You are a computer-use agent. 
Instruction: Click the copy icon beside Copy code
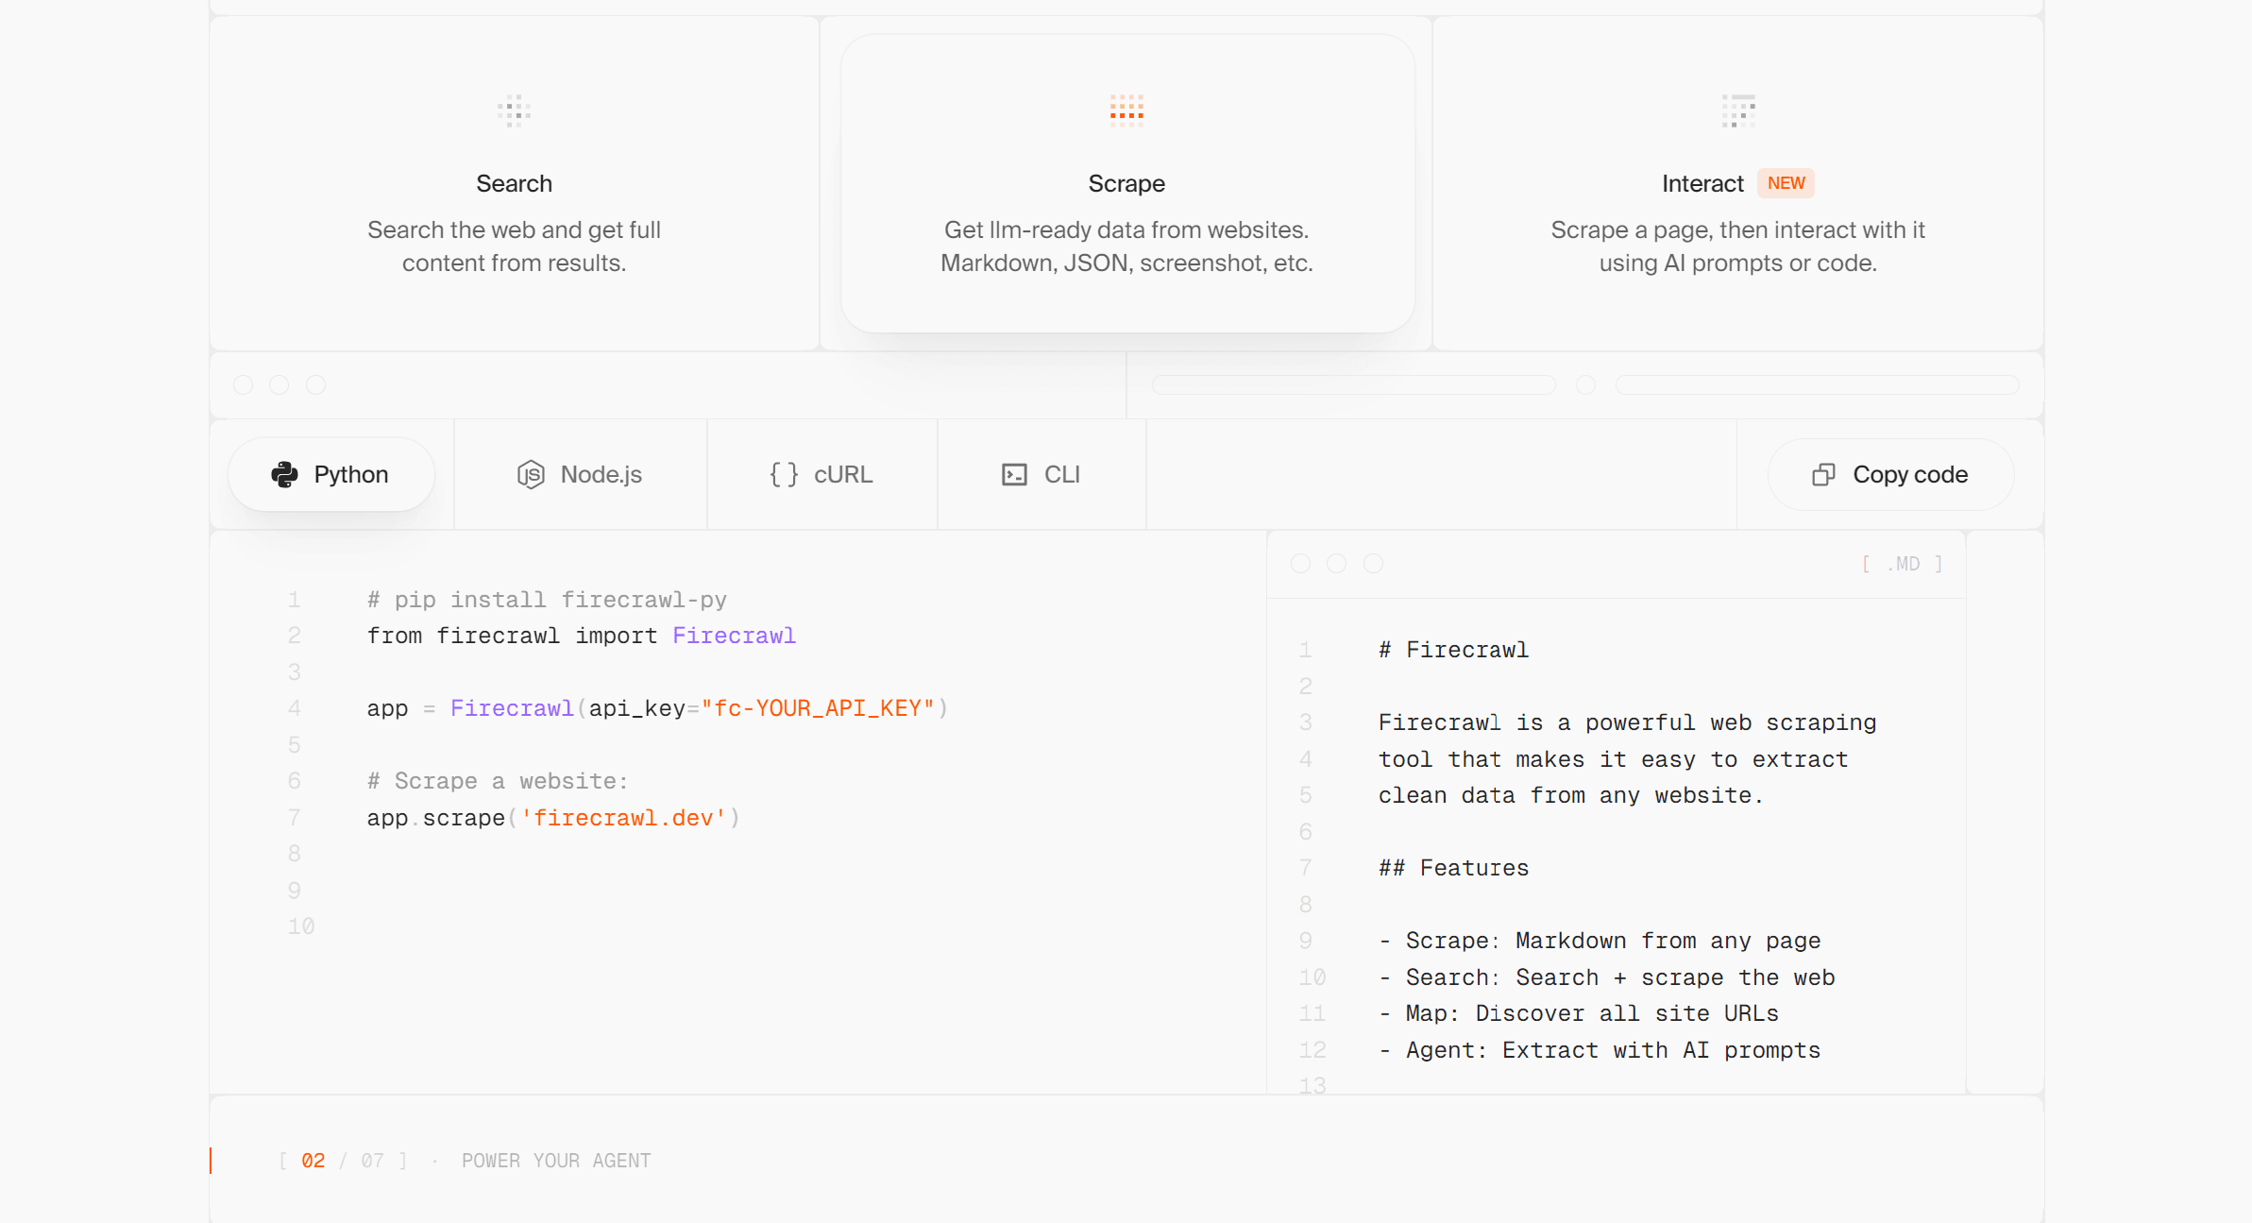point(1823,474)
